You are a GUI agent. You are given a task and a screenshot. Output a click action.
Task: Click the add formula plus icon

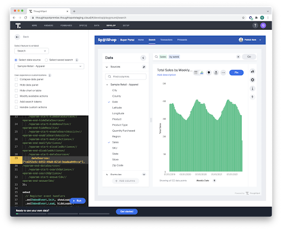[144, 175]
